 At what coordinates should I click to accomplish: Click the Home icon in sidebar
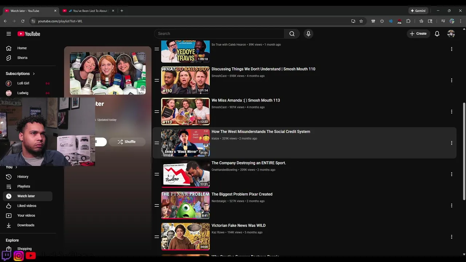[x=9, y=48]
